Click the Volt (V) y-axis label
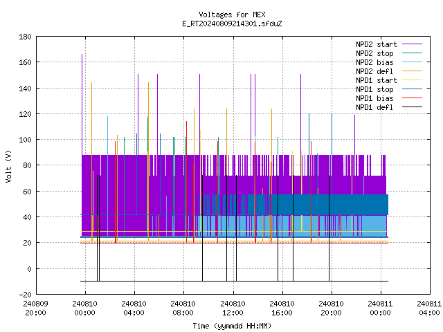 pos(9,166)
